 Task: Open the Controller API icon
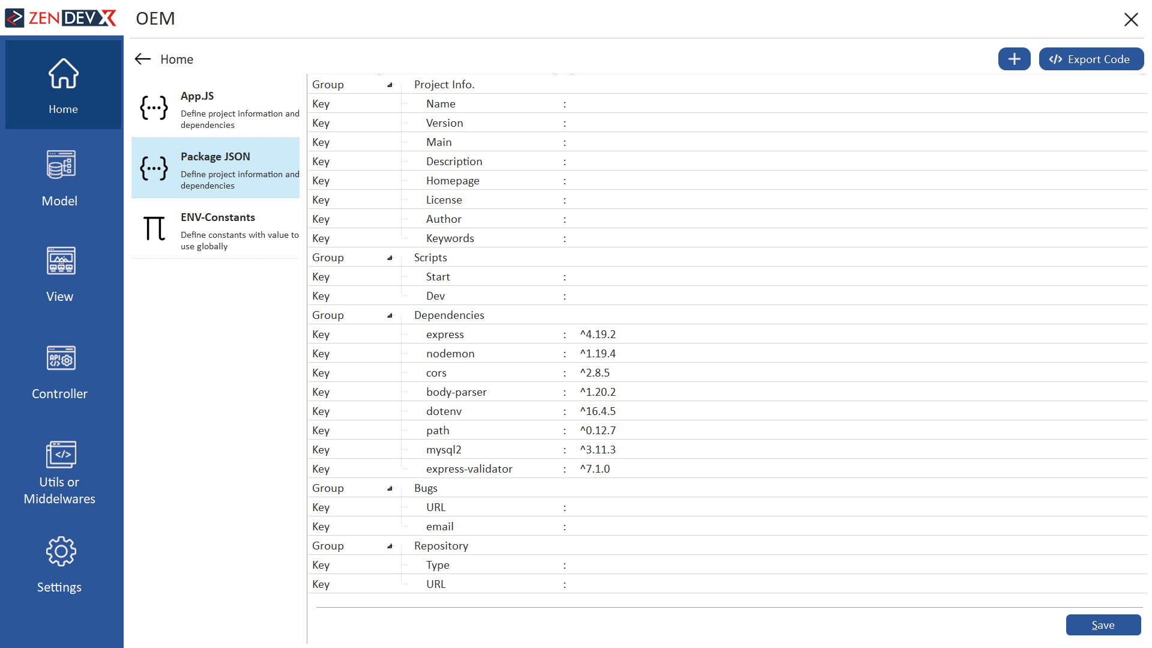pos(61,359)
